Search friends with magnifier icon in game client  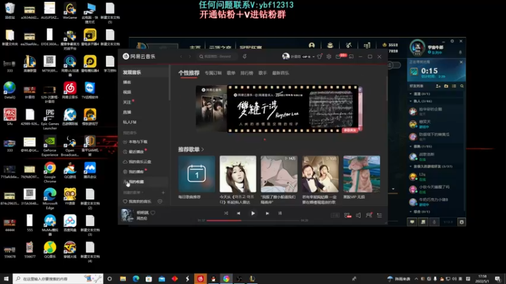pos(462,86)
